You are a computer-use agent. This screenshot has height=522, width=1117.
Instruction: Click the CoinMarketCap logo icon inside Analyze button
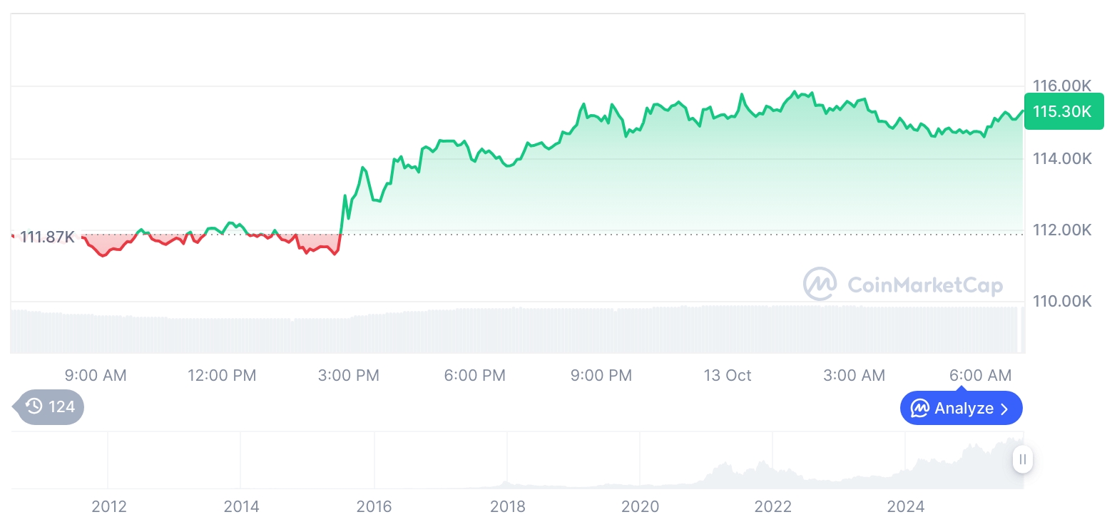(920, 409)
